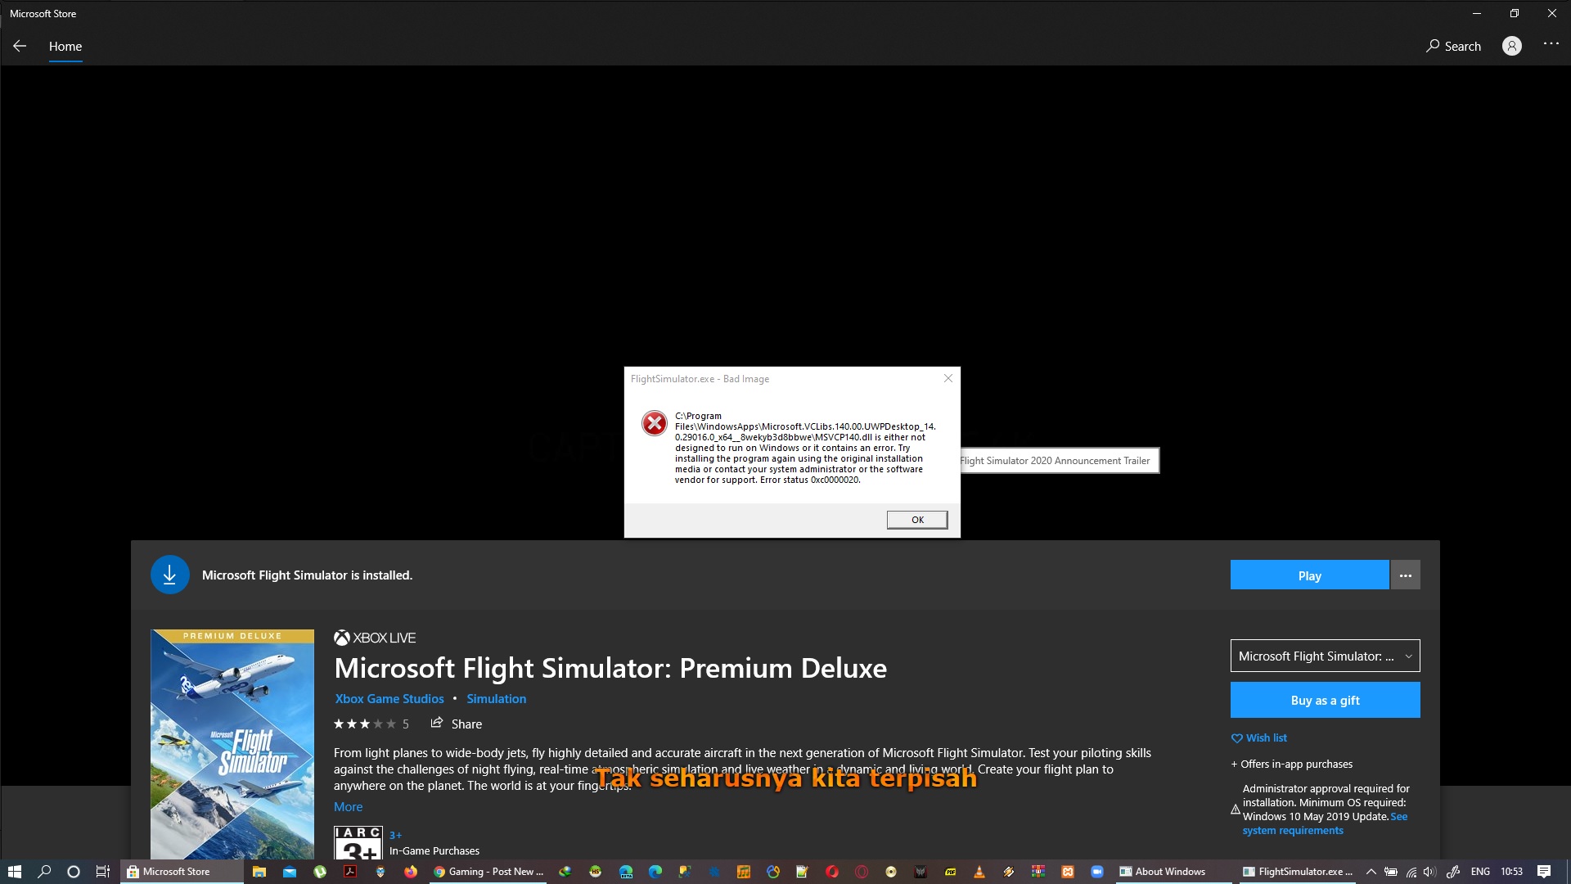Image resolution: width=1571 pixels, height=884 pixels.
Task: Open Xbox Game Studios publisher link
Action: (389, 699)
